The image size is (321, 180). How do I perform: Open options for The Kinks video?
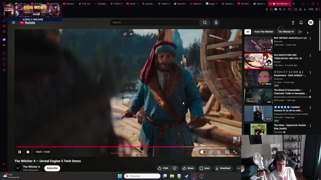click(x=310, y=126)
